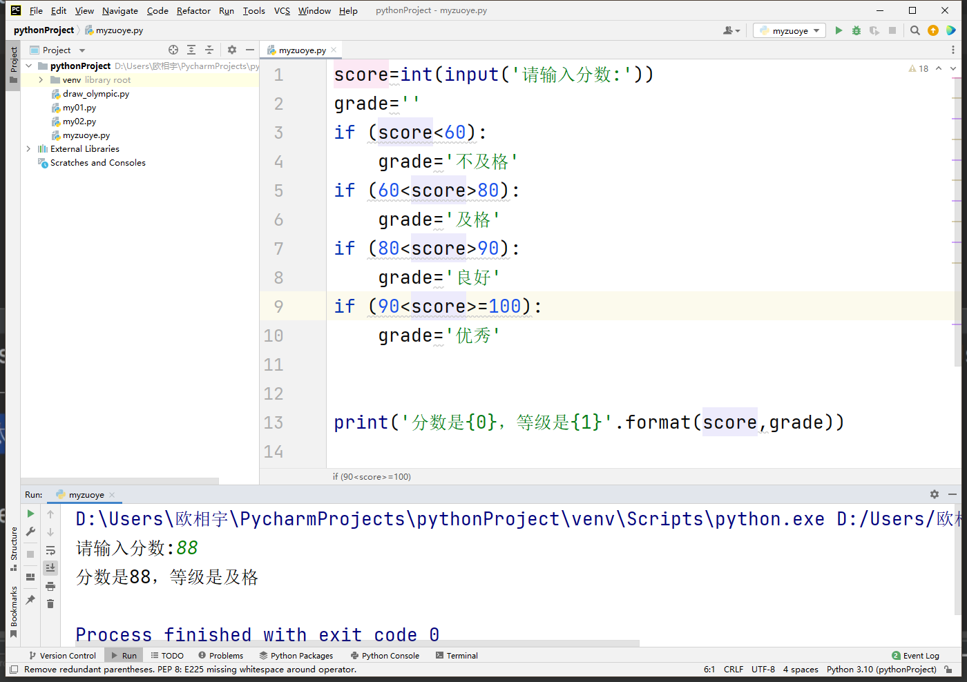
Task: Go to next highlighted error arrow
Action: click(953, 68)
